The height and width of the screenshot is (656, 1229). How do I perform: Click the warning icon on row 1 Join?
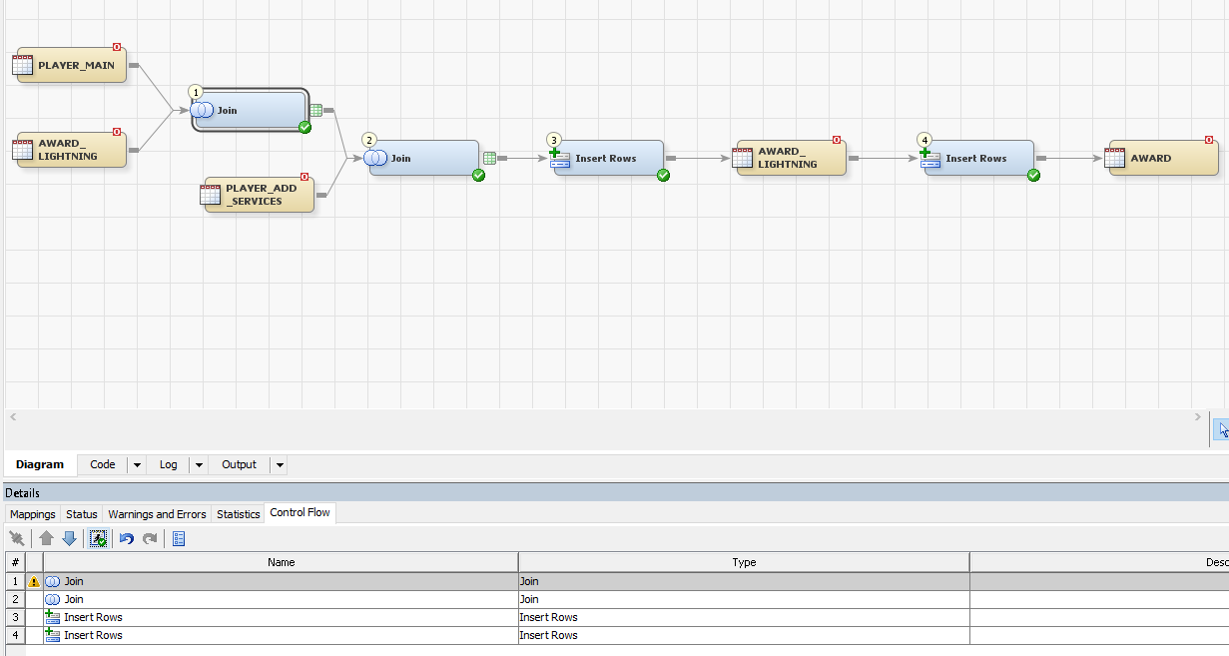point(35,580)
